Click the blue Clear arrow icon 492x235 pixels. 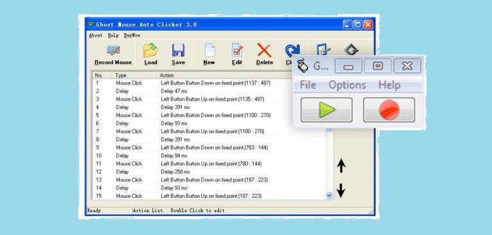(292, 50)
